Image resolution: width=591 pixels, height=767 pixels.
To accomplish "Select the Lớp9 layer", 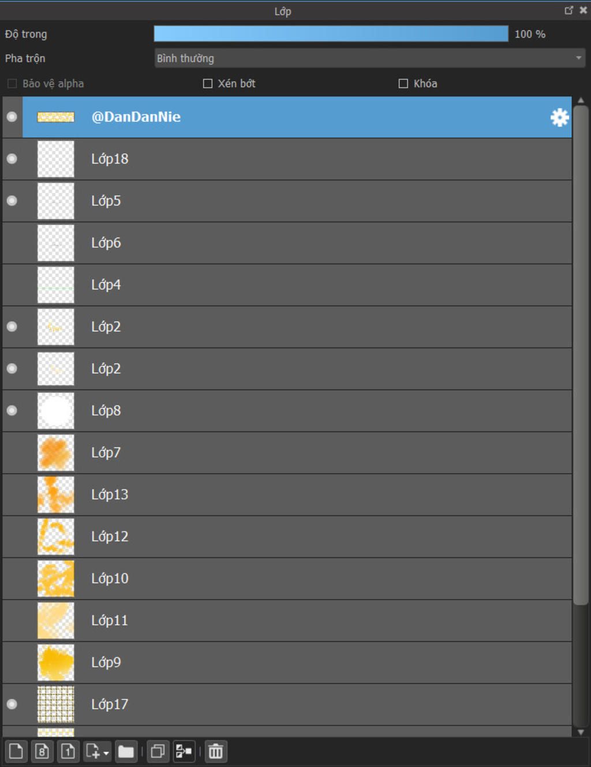I will pyautogui.click(x=287, y=663).
